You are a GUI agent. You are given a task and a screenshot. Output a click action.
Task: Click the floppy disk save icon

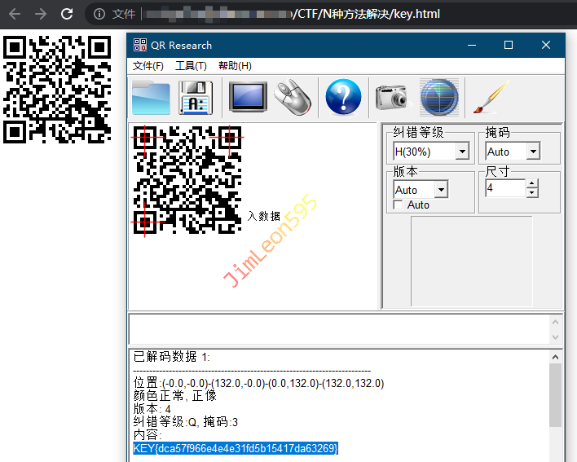coord(196,99)
